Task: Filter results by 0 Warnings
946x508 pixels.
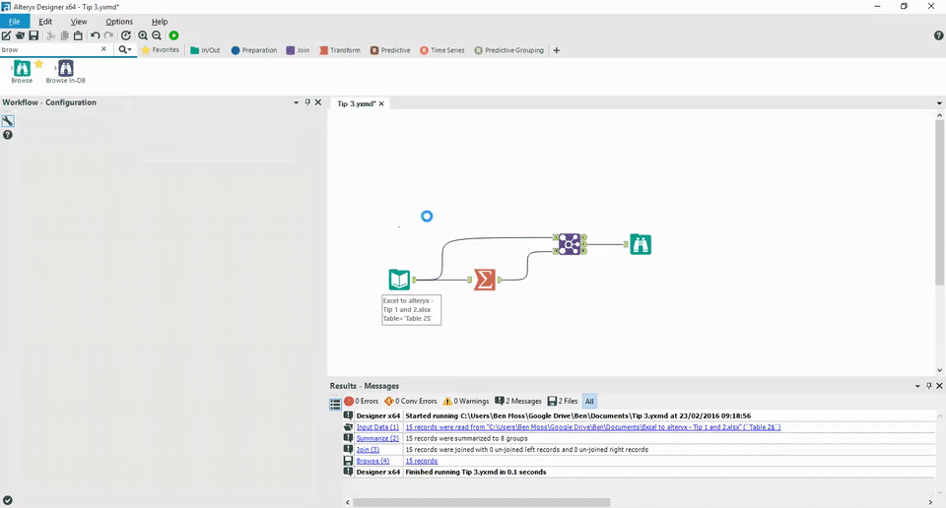Action: click(x=466, y=401)
